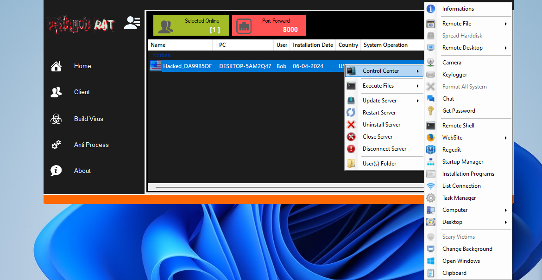
Task: Expand the Computer submenu arrow
Action: (x=506, y=210)
